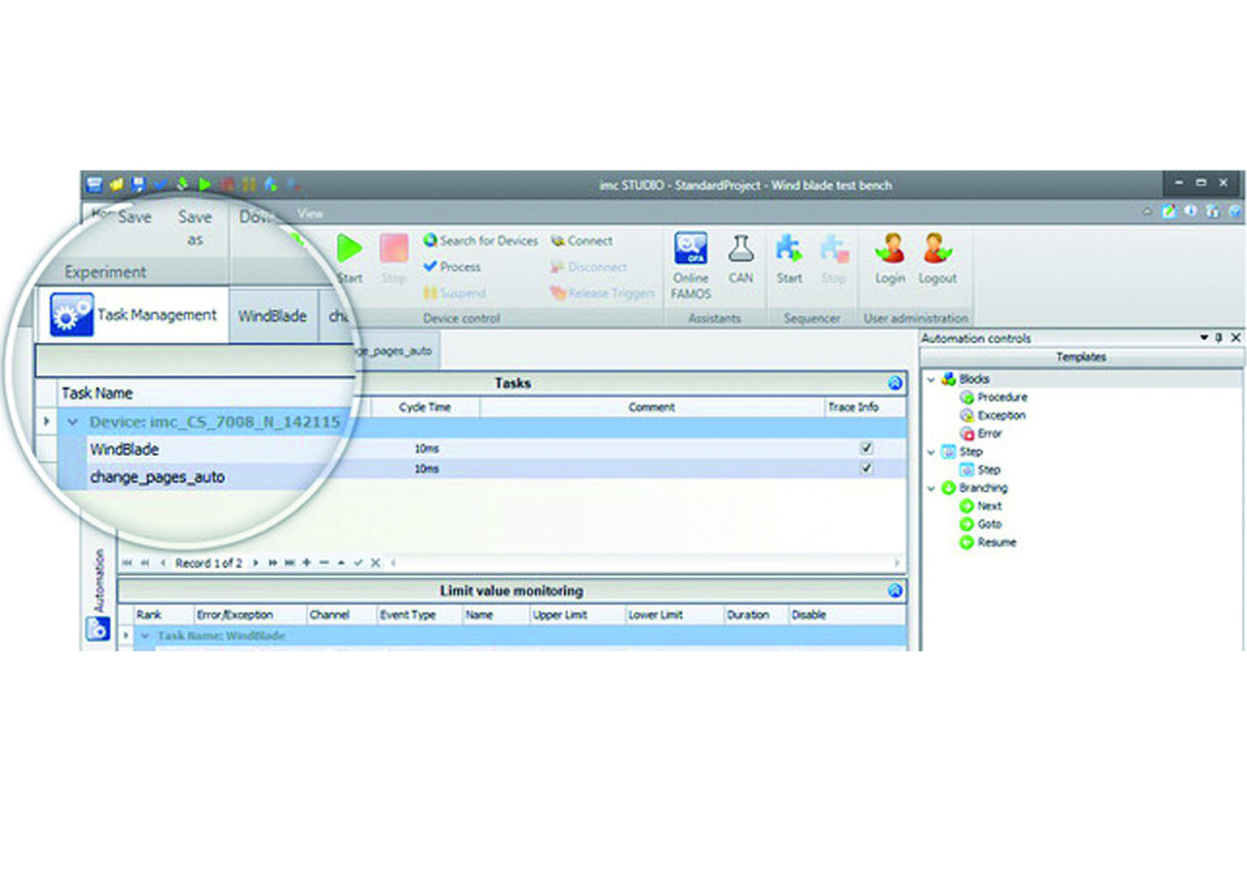The image size is (1247, 877).
Task: Select the Next branching template
Action: point(981,506)
